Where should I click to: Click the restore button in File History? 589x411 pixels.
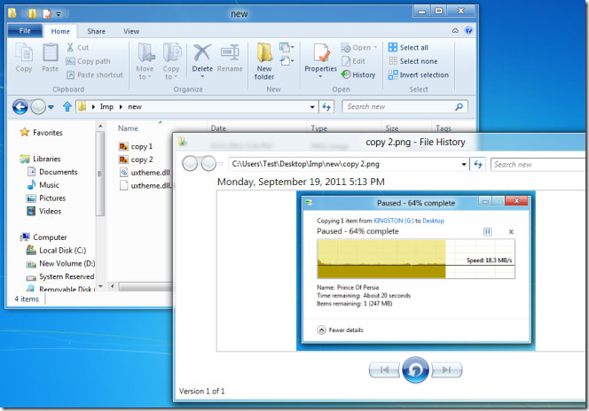pos(415,369)
